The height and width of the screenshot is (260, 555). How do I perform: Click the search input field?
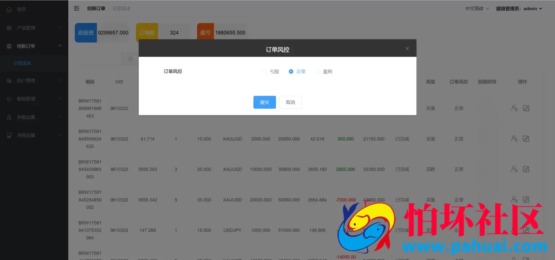[x=99, y=59]
